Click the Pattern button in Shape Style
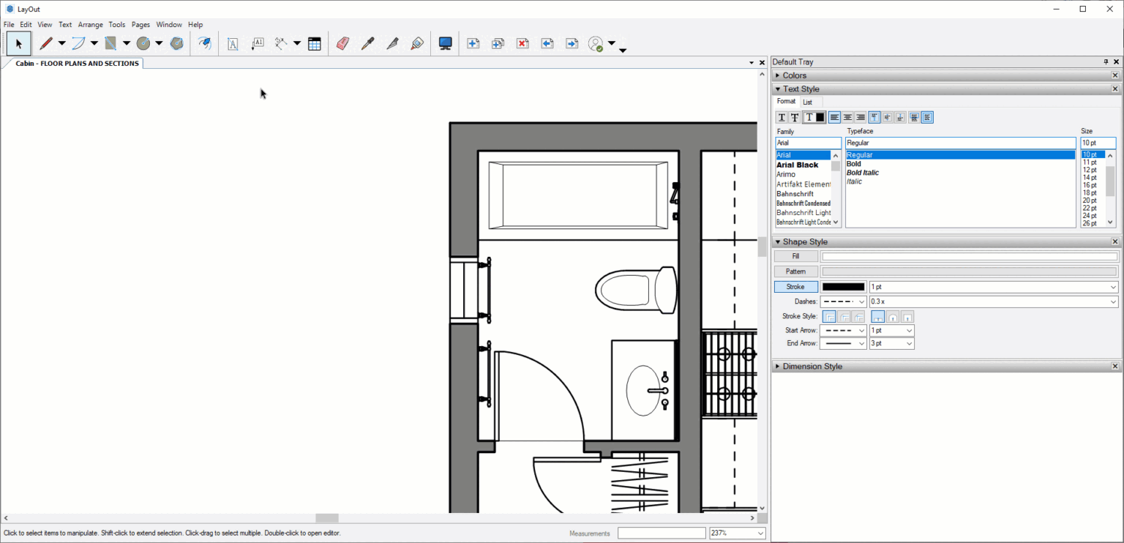1124x543 pixels. coord(795,271)
